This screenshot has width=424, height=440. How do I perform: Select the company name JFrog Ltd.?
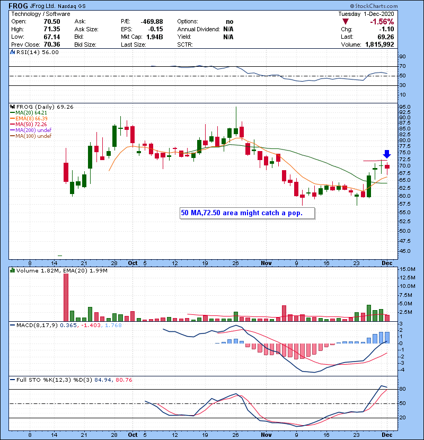point(43,6)
